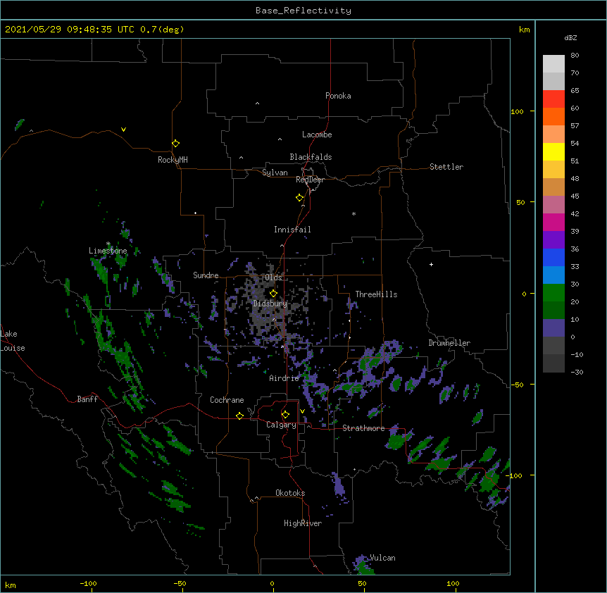
Task: Select the Drumheller label
Action: point(449,343)
